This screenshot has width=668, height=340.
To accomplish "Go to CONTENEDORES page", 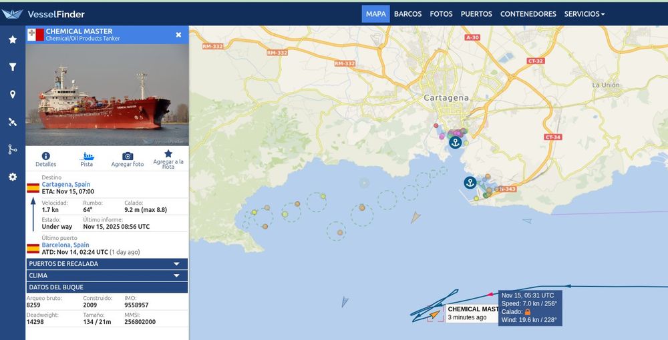I will point(528,14).
